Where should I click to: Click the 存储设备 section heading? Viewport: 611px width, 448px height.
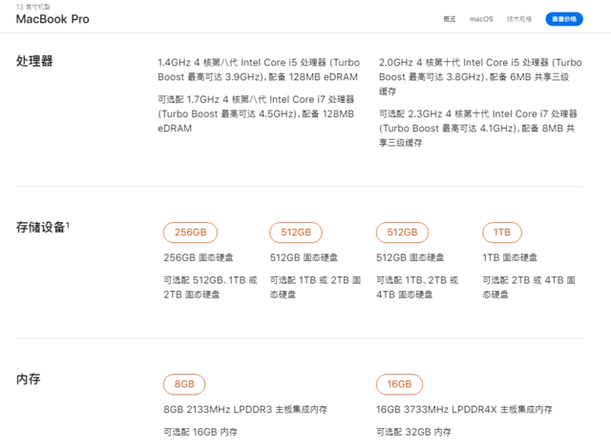click(40, 227)
